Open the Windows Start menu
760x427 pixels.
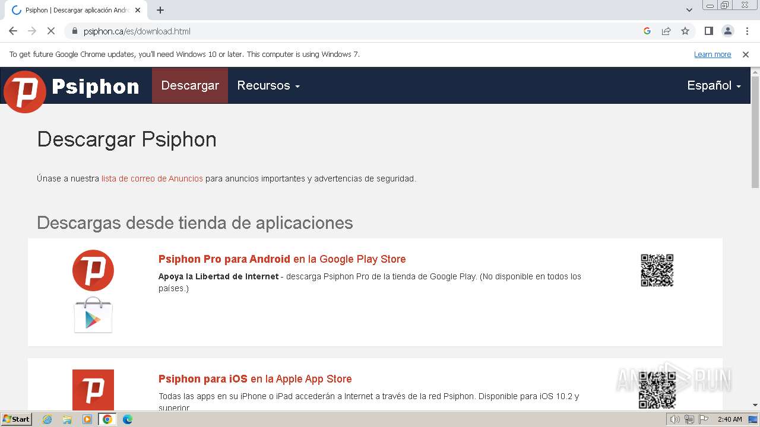coord(16,419)
